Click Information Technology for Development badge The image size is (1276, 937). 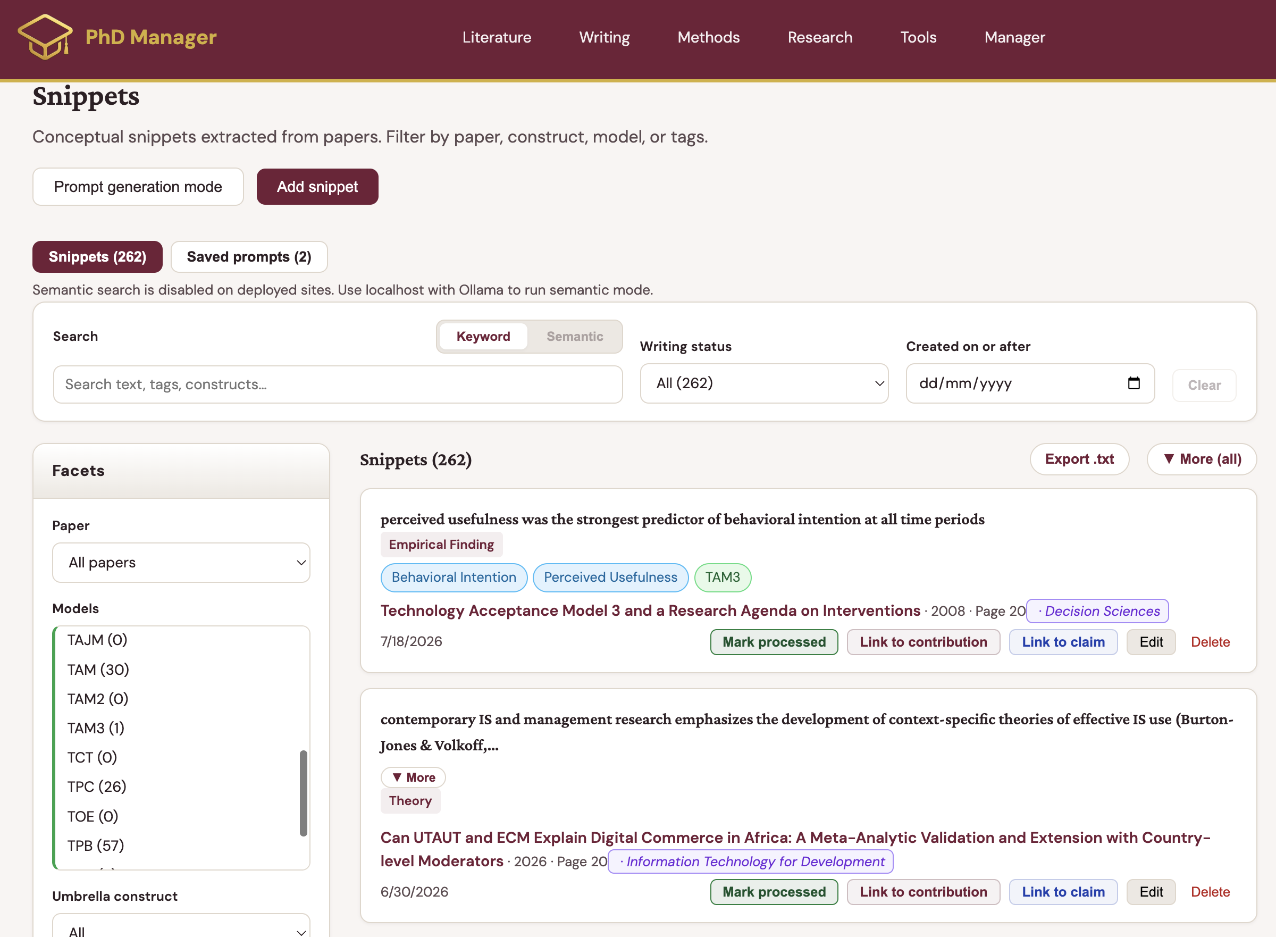750,861
